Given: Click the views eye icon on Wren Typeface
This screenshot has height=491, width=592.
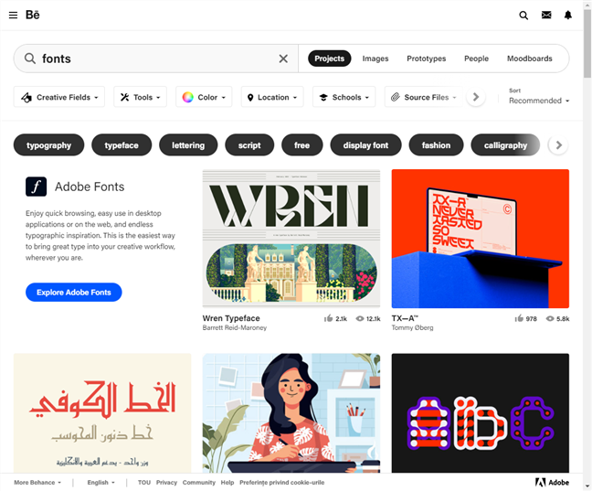Looking at the screenshot, I should pos(360,318).
